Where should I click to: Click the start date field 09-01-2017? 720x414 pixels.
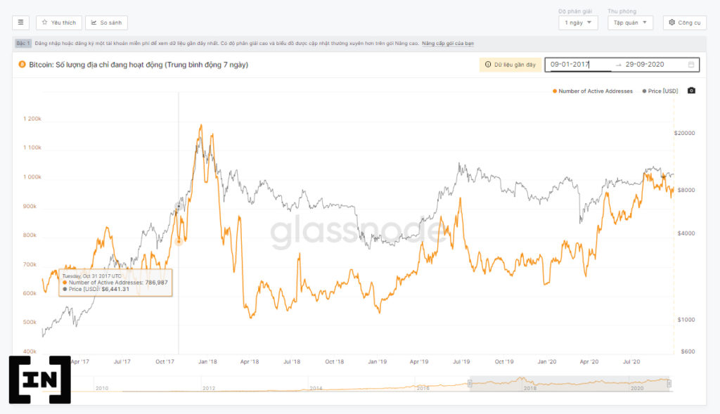579,65
